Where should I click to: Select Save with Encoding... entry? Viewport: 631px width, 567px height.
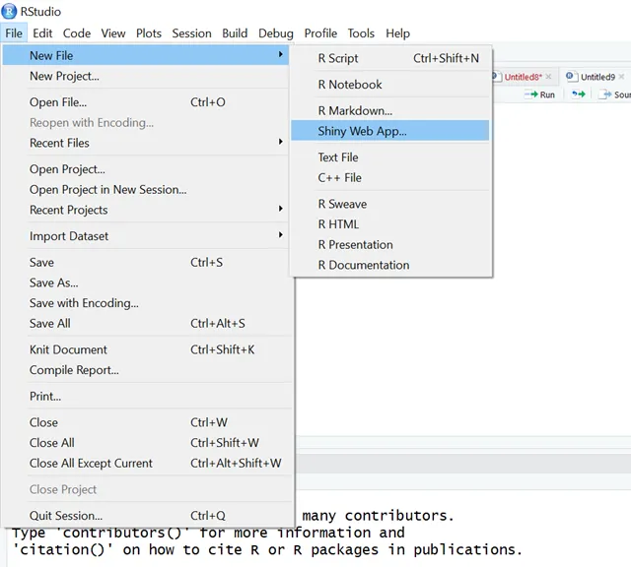(146, 303)
